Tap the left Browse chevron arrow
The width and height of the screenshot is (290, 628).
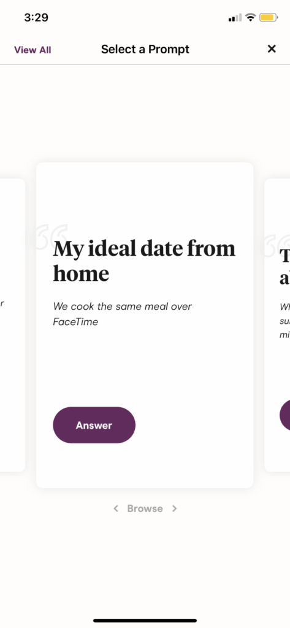point(116,508)
